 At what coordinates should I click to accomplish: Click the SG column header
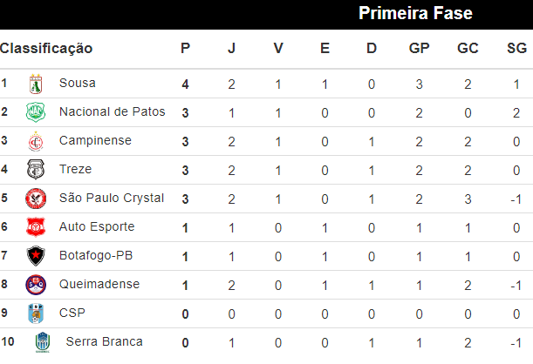coord(516,49)
